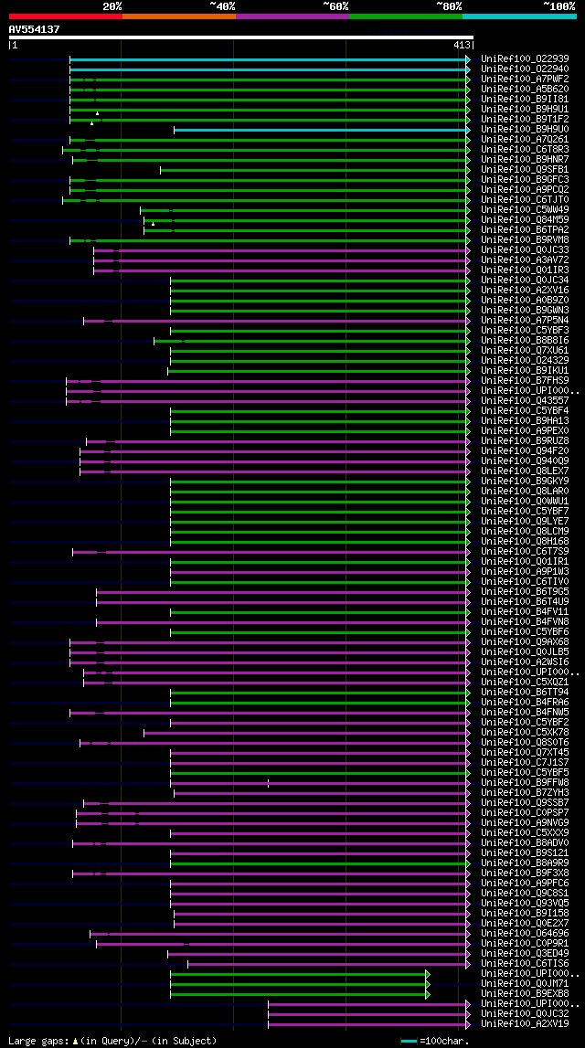Screen dimensions: 585x1048
Task: Select UniRef100_B9T1F2 label
Action: (x=525, y=119)
